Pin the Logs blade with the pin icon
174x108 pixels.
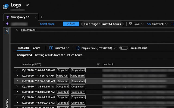click(x=27, y=5)
